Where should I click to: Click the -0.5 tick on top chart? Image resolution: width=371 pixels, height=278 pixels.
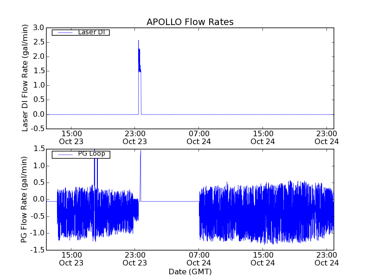click(x=37, y=129)
